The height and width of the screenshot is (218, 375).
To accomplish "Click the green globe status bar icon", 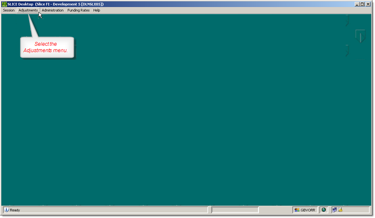I will point(324,210).
